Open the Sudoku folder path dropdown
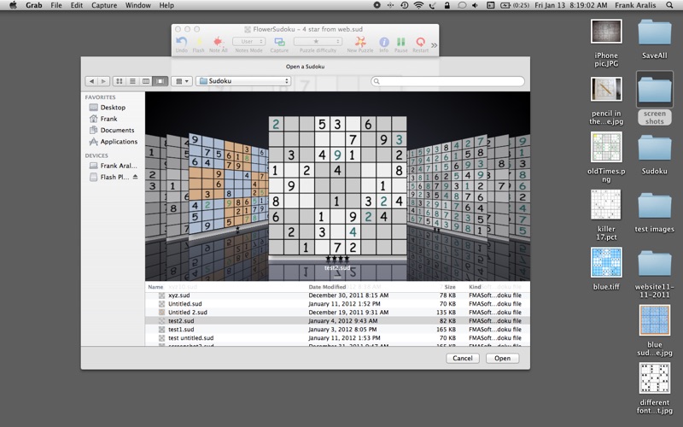 coord(243,81)
